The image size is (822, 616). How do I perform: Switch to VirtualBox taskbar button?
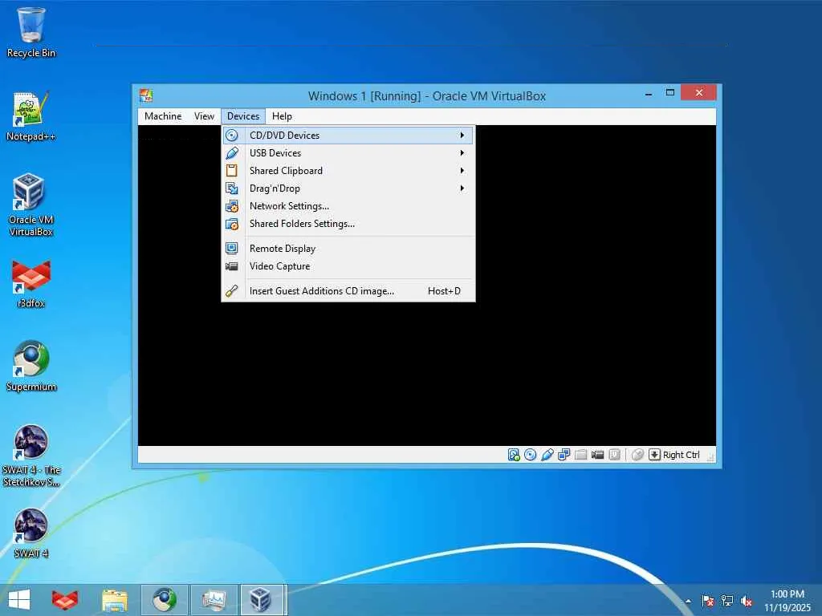263,600
